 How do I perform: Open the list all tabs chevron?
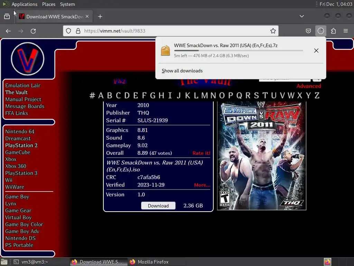tap(301, 16)
